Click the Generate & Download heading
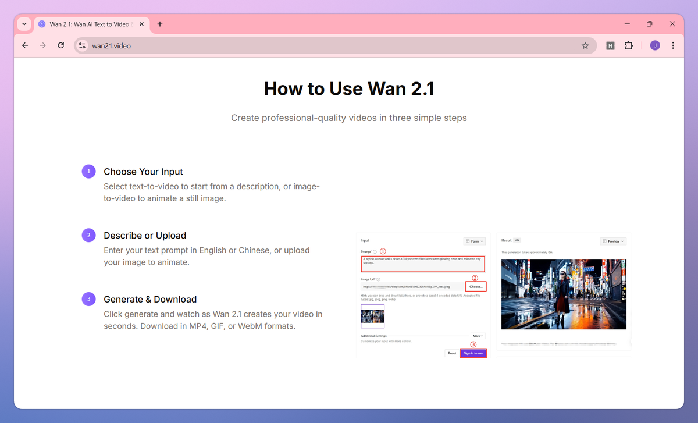Image resolution: width=698 pixels, height=423 pixels. 150,299
